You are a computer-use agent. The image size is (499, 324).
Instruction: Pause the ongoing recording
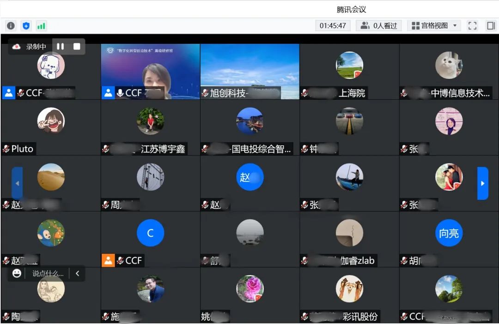coord(60,46)
